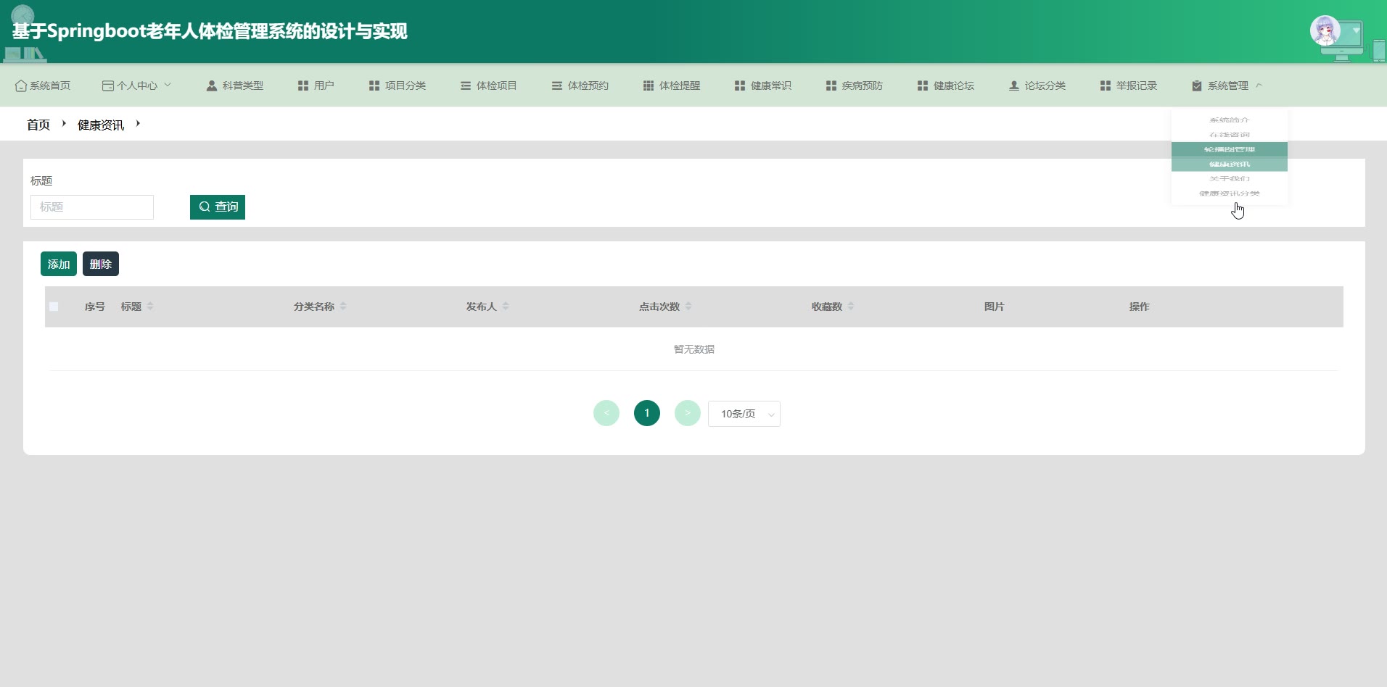Image resolution: width=1387 pixels, height=687 pixels.
Task: Click the 体检提醒 grid icon
Action: [x=649, y=86]
